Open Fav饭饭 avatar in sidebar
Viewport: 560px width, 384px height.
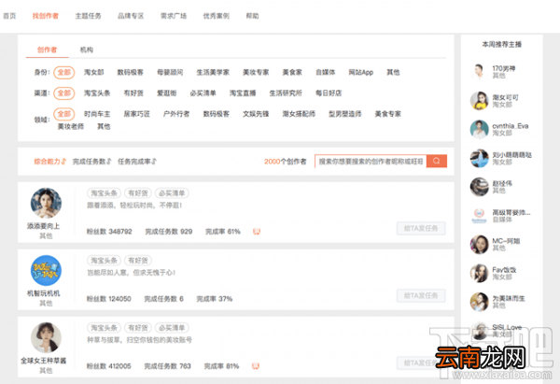click(x=479, y=273)
